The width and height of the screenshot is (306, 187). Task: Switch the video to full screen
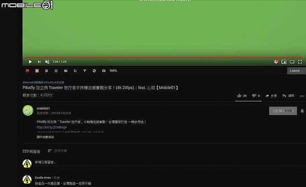click(x=300, y=62)
